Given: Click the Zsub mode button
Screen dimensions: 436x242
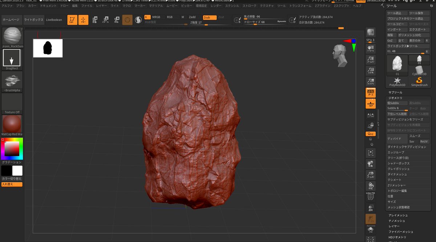Looking at the screenshot, I should (209, 17).
